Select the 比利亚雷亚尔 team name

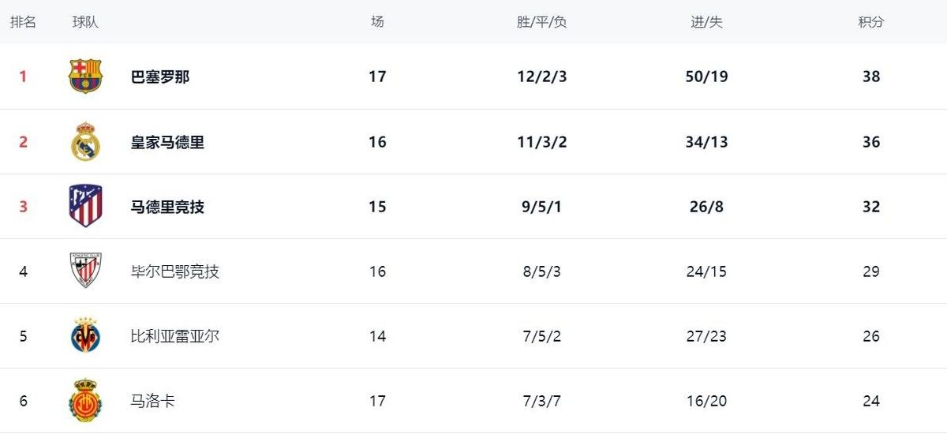175,336
